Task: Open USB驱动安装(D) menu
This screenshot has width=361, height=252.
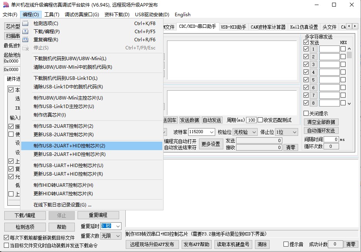Action: tap(152, 15)
